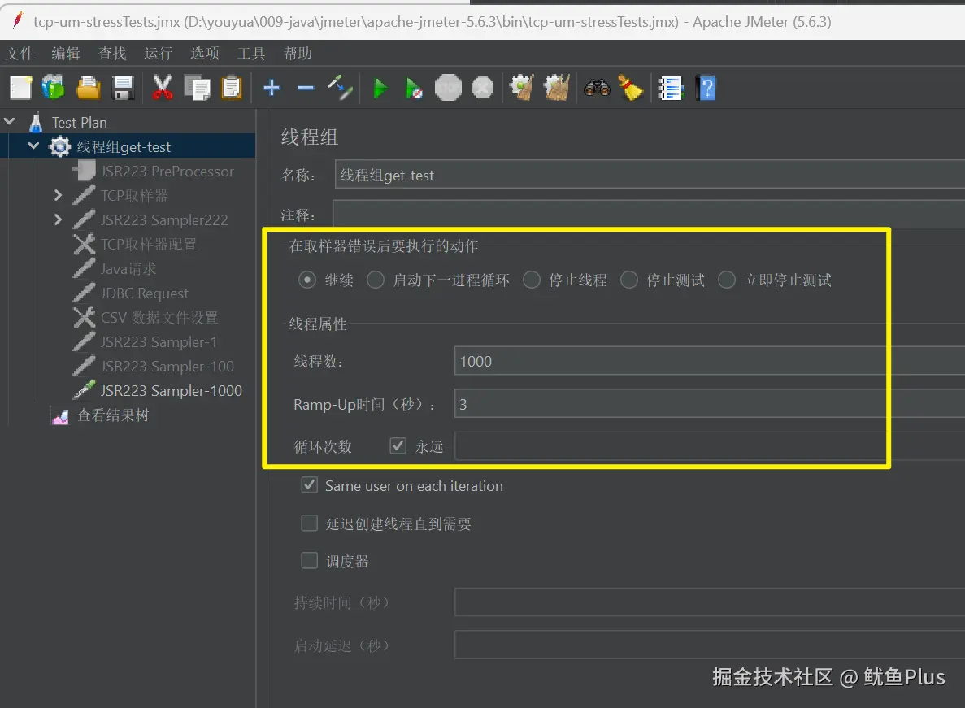The image size is (965, 708).
Task: Open the 文件 menu
Action: (x=20, y=54)
